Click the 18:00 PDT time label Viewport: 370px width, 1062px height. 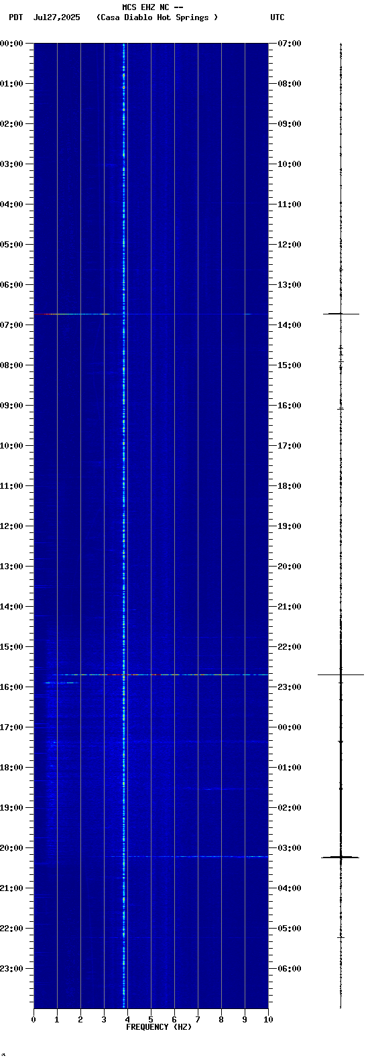[12, 767]
